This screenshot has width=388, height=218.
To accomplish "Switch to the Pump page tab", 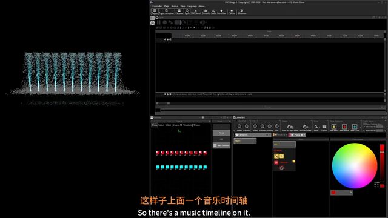I will (297, 135).
